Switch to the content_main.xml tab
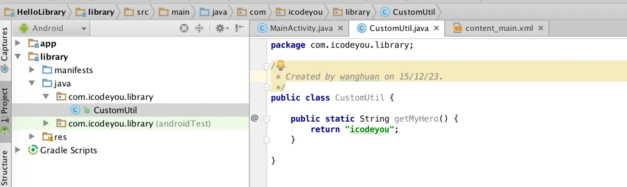627x187 pixels. (x=497, y=28)
